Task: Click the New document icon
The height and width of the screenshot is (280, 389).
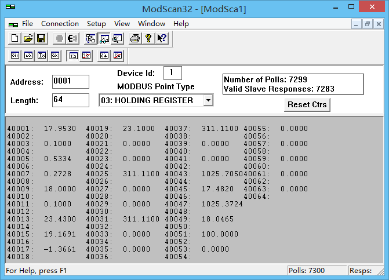Action: click(x=15, y=38)
